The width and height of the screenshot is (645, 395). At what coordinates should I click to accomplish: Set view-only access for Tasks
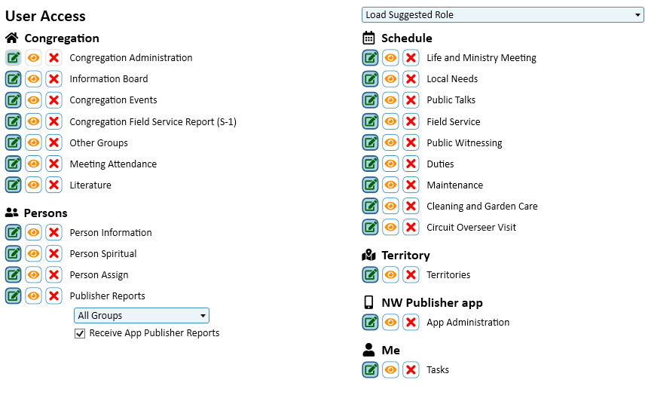pyautogui.click(x=390, y=370)
